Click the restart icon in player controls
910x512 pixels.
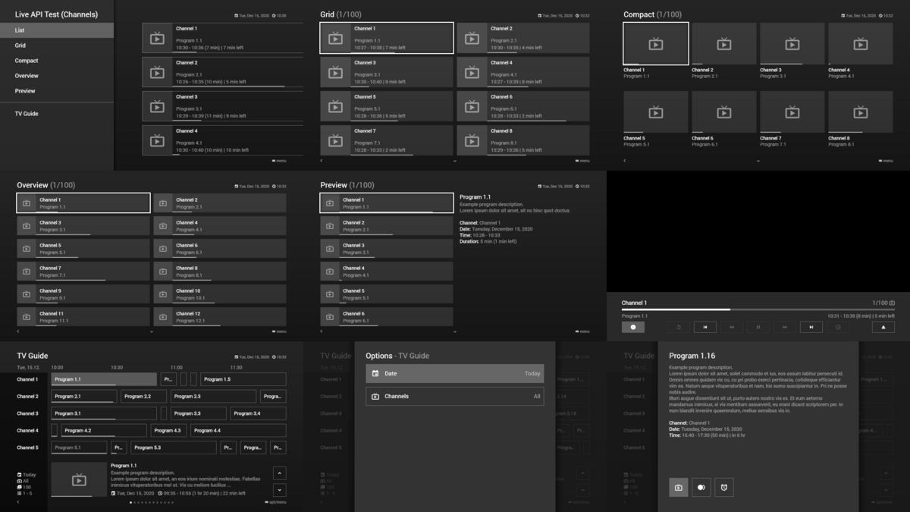point(679,327)
